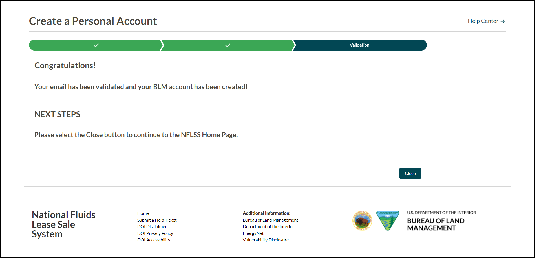Visit the Bureau of Land Management link
Screen dimensions: 541x260
pos(270,220)
